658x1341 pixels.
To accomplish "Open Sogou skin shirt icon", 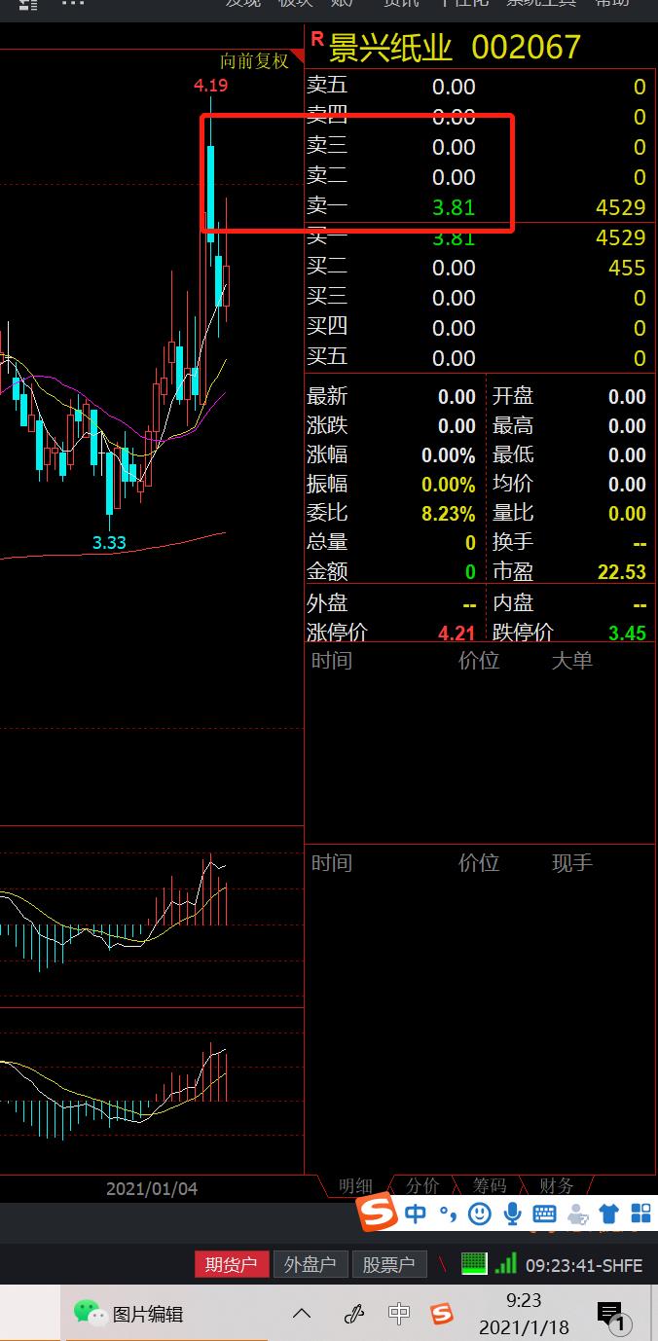I will tap(609, 1214).
